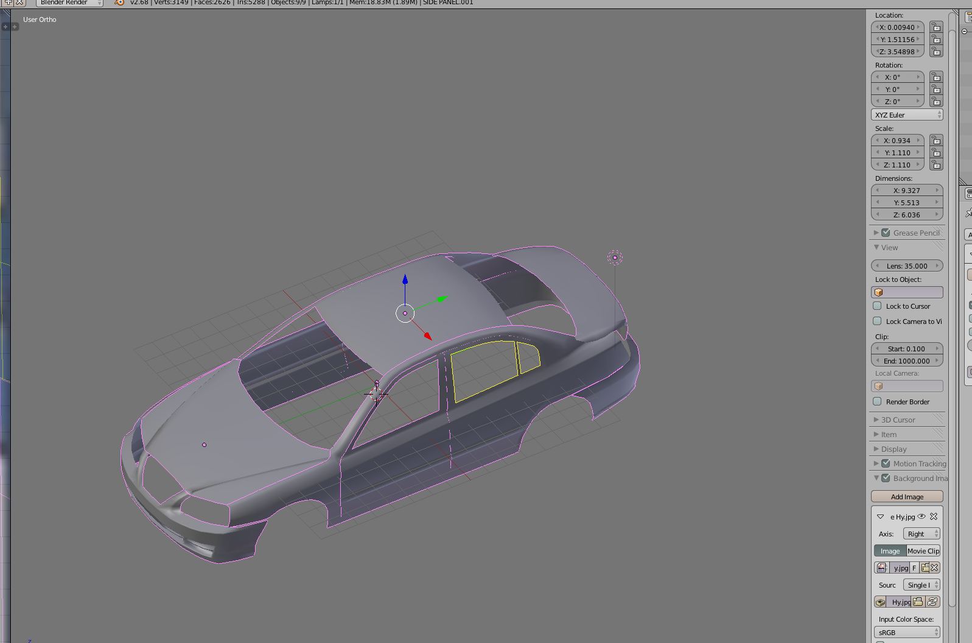Toggle Grease Pencil checkbox
This screenshot has height=643, width=972.
[886, 233]
